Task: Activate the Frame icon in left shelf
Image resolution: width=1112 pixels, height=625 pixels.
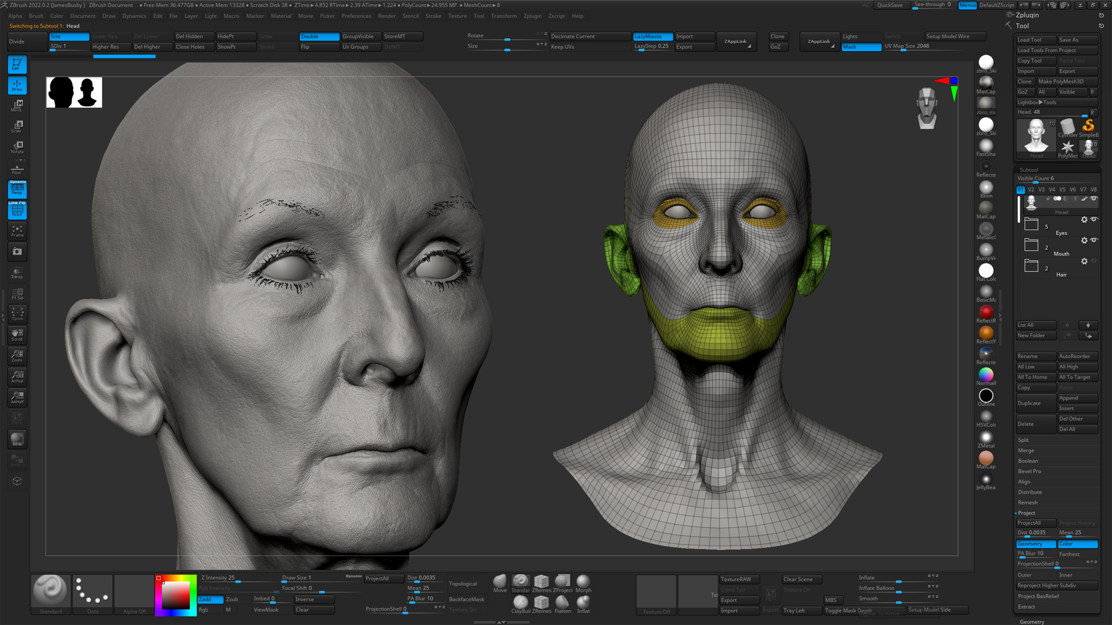Action: coord(17,231)
